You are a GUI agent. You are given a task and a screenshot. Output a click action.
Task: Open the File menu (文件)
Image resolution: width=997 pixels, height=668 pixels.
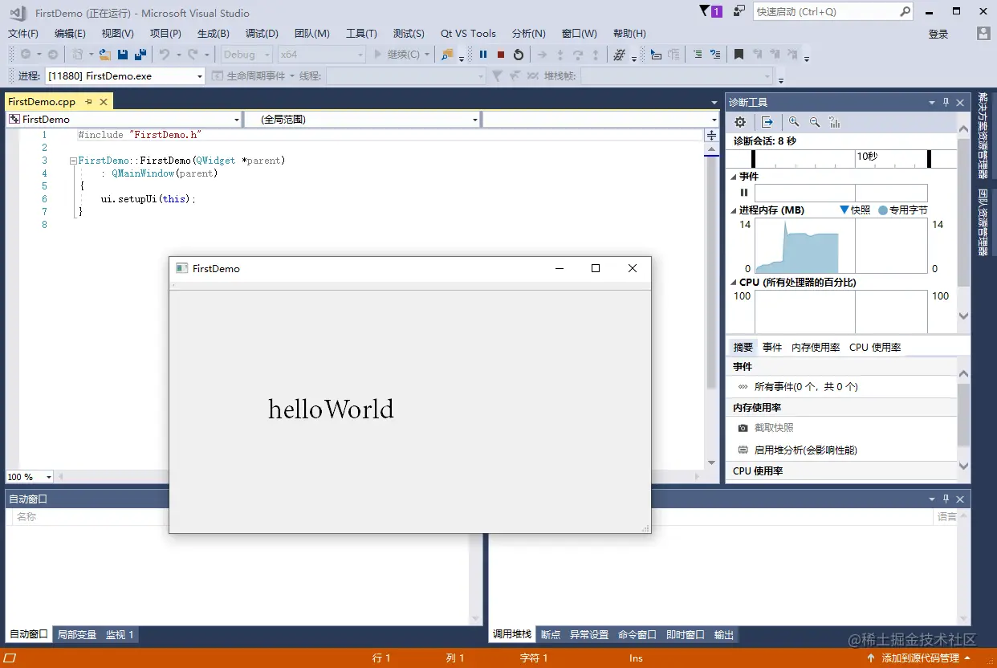point(23,34)
